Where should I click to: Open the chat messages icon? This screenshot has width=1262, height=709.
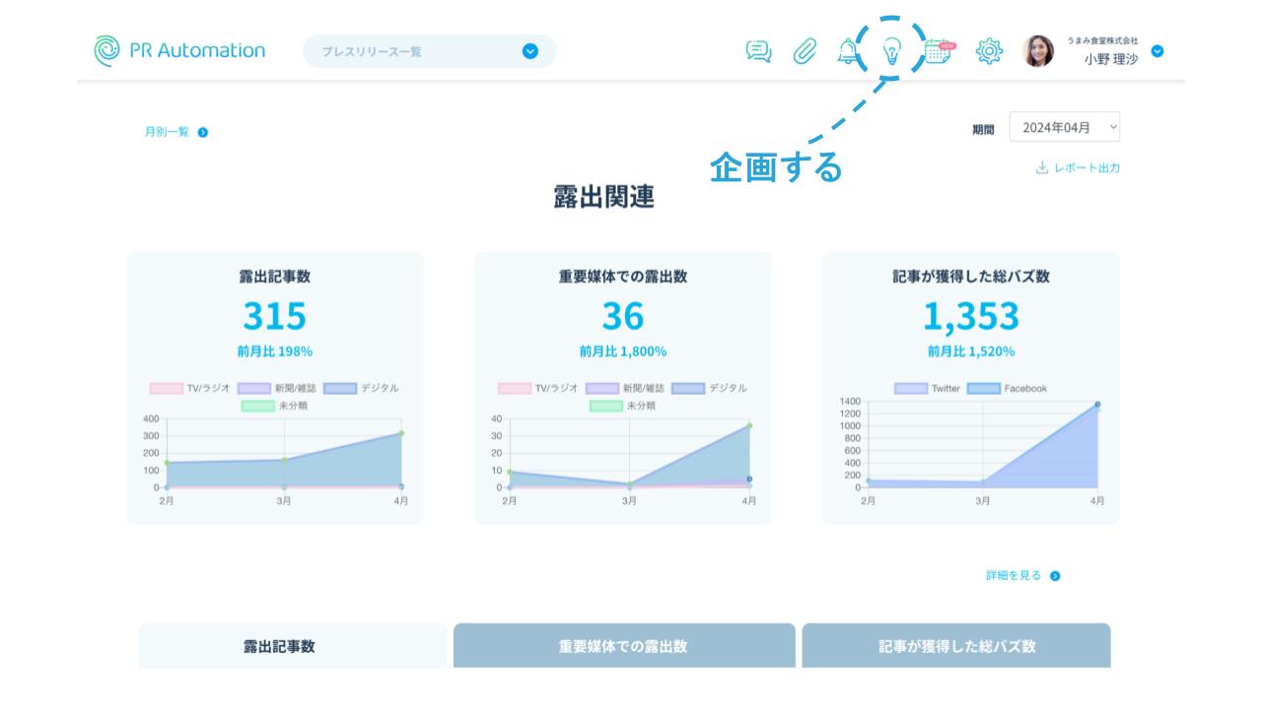[758, 51]
